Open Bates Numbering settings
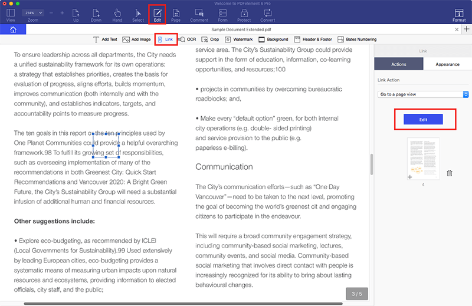Viewport: 472px width, 306px height. click(x=357, y=40)
